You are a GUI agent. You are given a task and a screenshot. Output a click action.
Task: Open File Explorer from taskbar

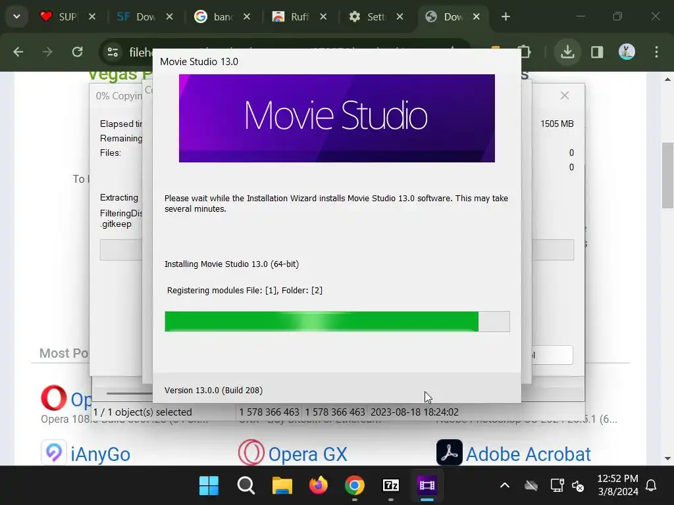pos(282,486)
